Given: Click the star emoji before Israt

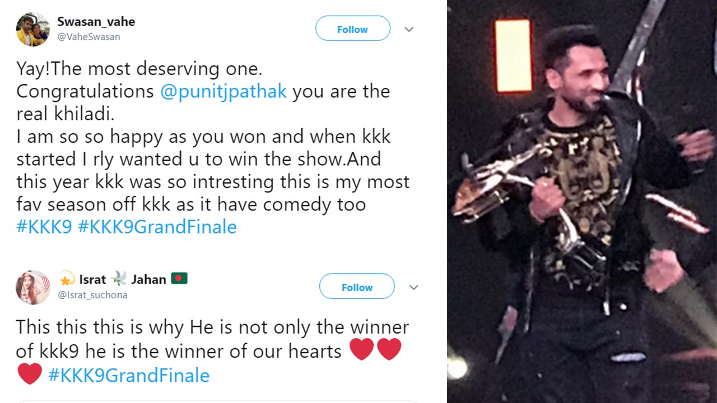Looking at the screenshot, I should coord(67,279).
